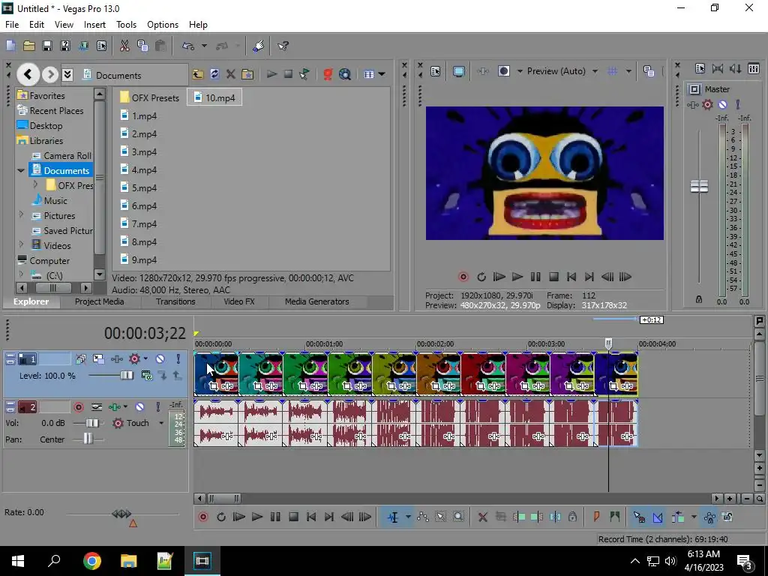768x576 pixels.
Task: Open the Auto Ripple mode dropdown arrow
Action: pos(694,517)
